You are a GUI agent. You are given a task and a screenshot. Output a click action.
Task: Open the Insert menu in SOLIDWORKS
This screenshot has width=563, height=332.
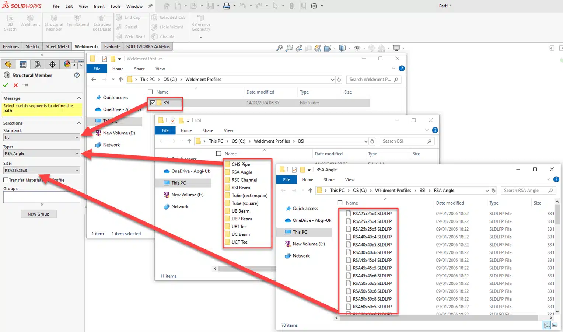pos(99,6)
